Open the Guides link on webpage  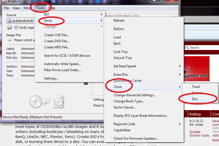[195, 132]
